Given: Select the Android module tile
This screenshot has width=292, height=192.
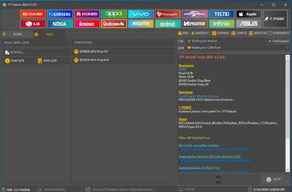Looking at the screenshot, I should coord(168,24).
